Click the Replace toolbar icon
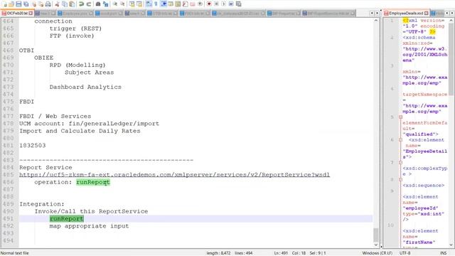Viewport: 455px width, 256px height. click(106, 4)
